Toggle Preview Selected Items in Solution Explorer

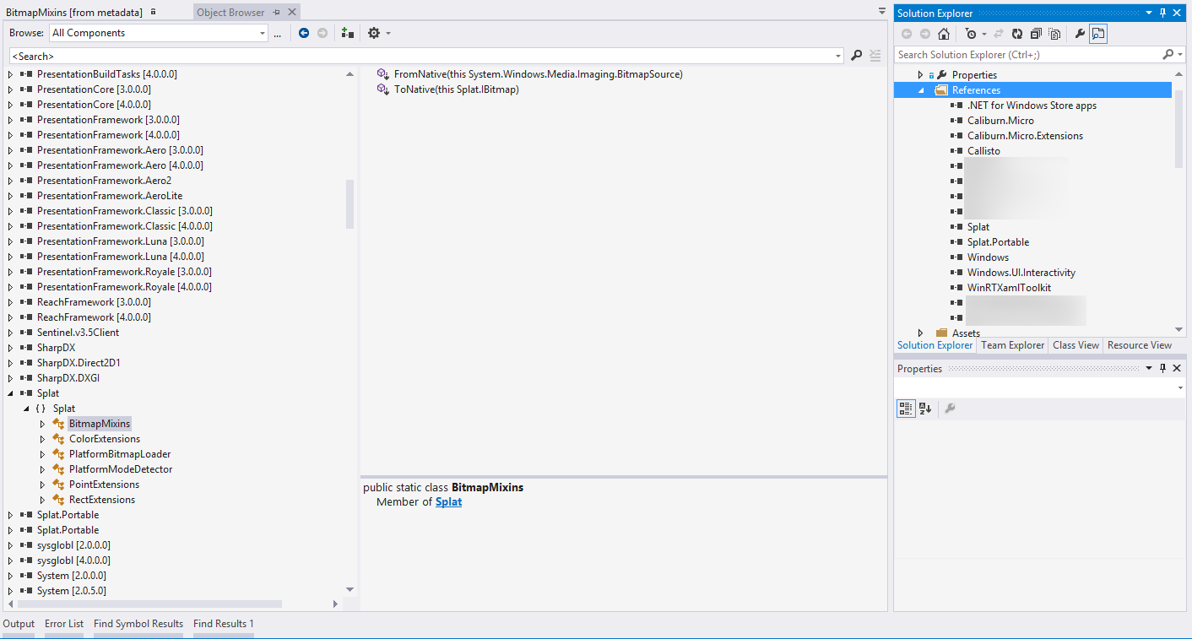click(1097, 34)
